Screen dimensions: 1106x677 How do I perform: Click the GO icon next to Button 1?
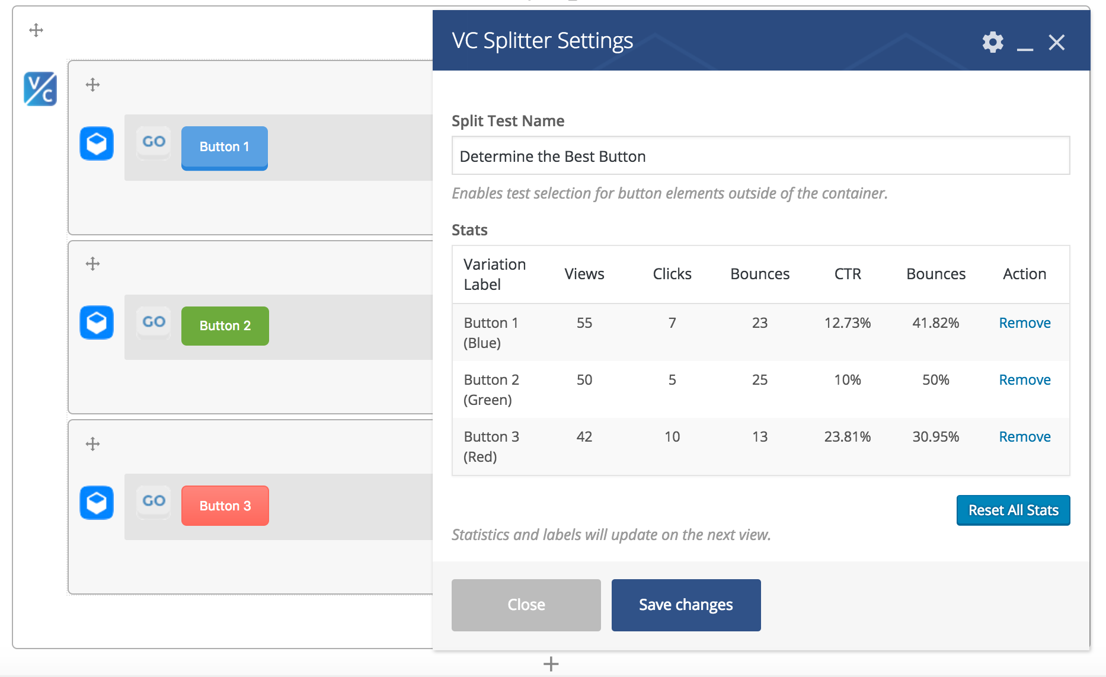[x=154, y=142]
